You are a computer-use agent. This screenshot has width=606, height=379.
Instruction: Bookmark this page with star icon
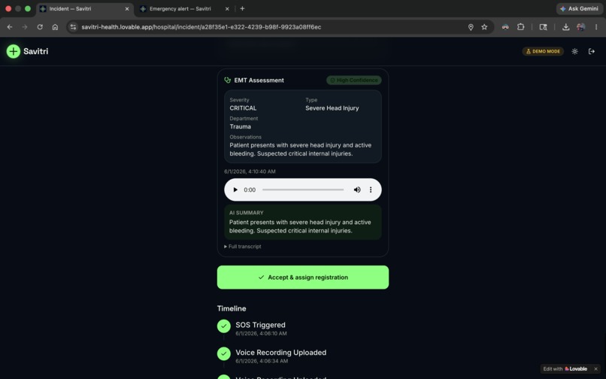(x=484, y=26)
